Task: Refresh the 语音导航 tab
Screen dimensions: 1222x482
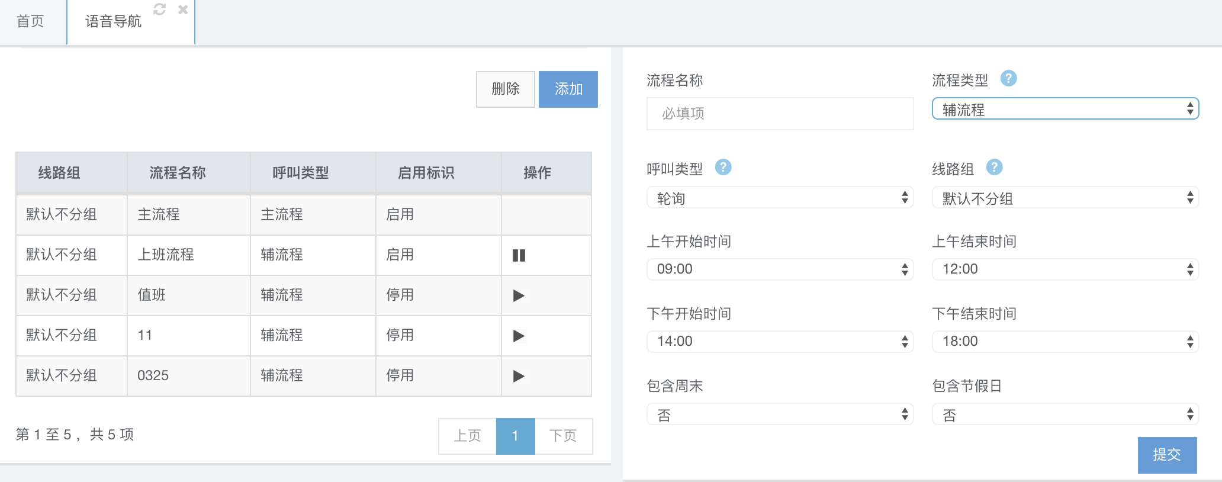Action: (159, 9)
